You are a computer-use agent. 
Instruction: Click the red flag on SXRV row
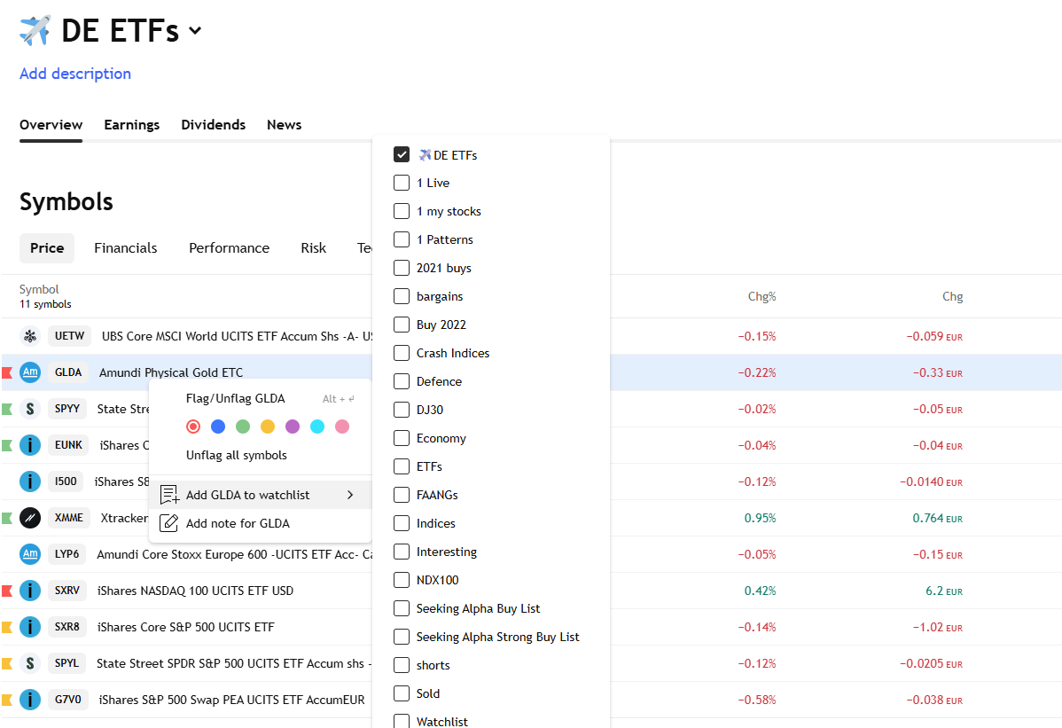tap(7, 591)
